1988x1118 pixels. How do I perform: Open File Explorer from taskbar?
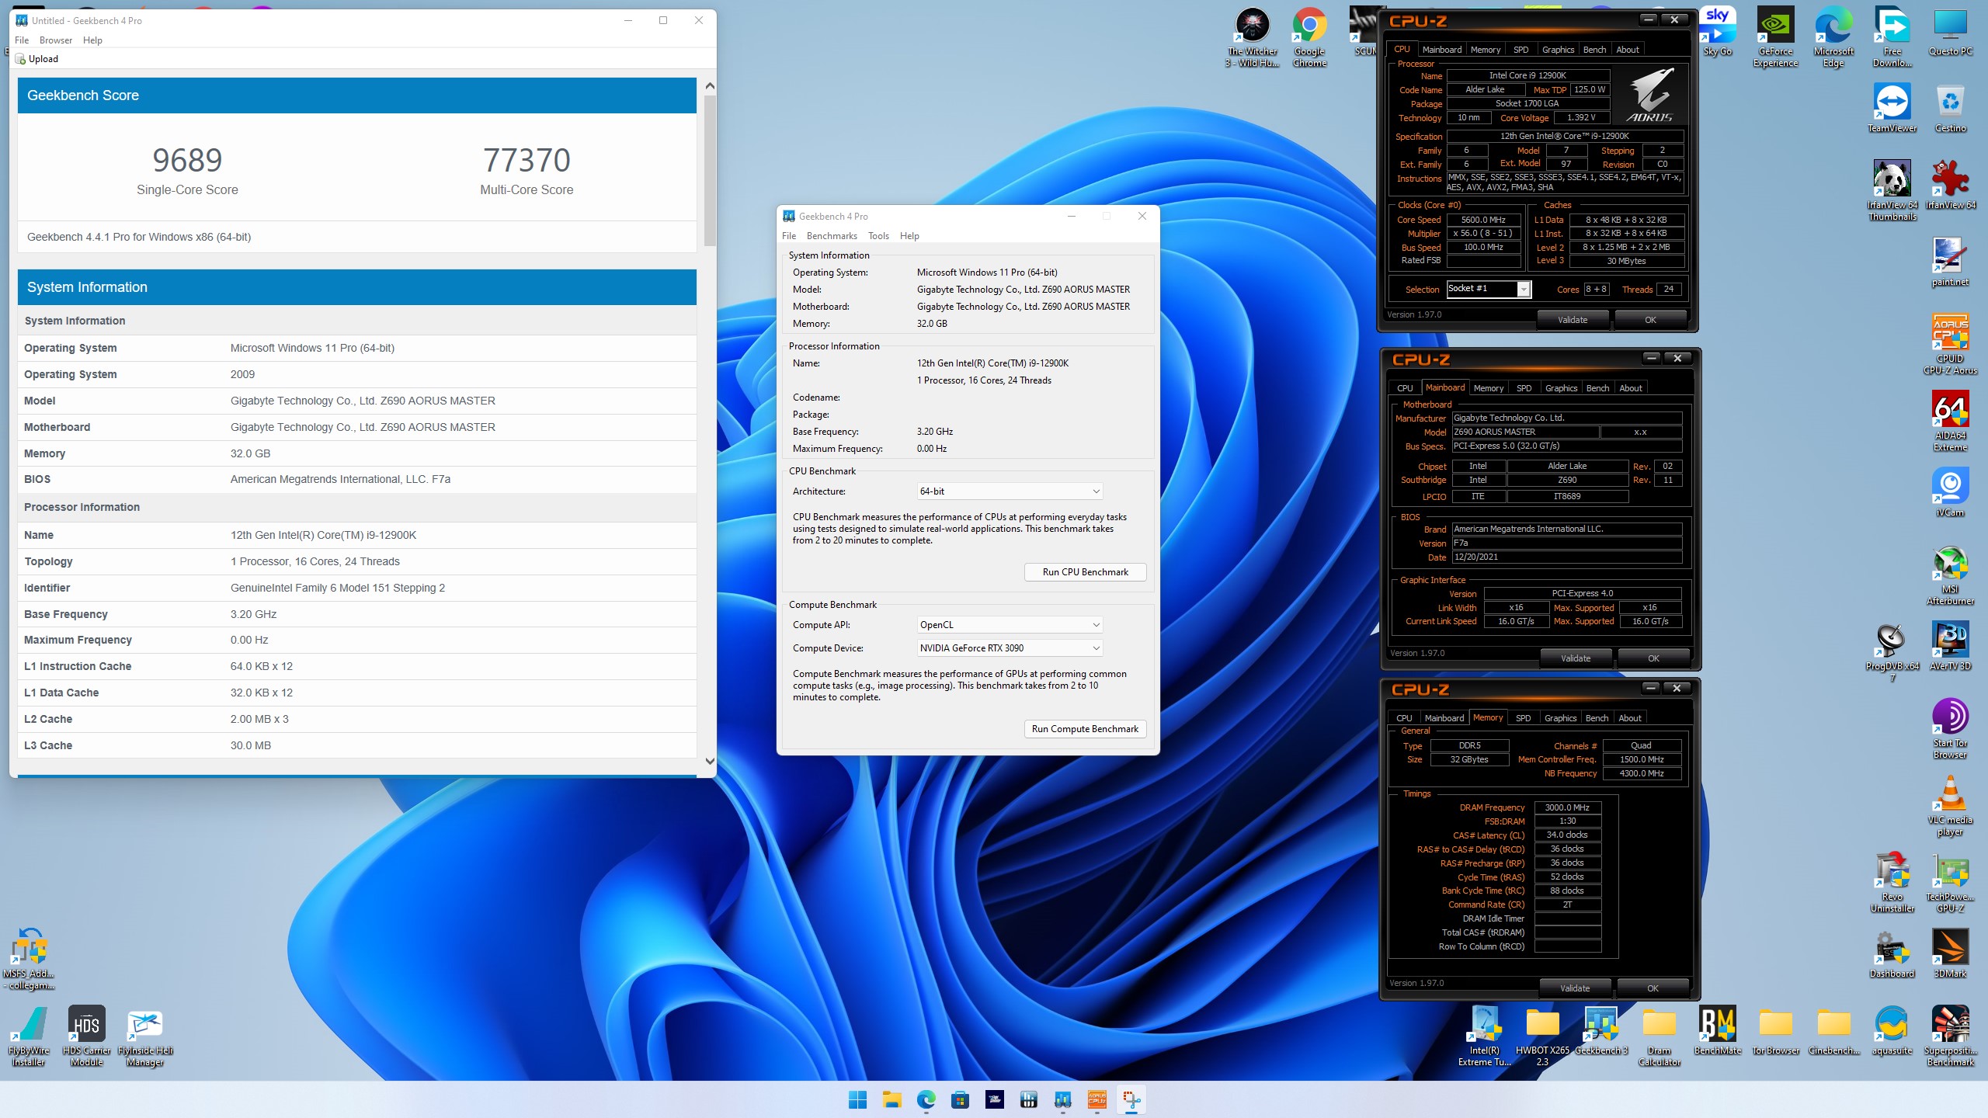point(891,1099)
